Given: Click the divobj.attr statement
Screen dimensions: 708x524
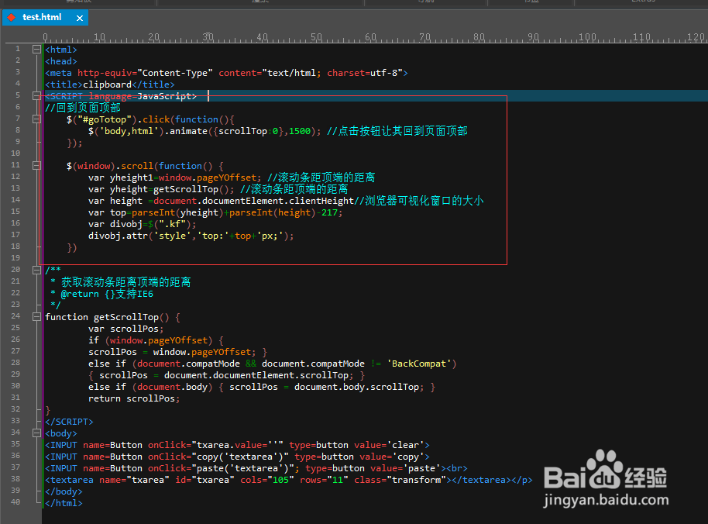Looking at the screenshot, I should click(x=191, y=236).
